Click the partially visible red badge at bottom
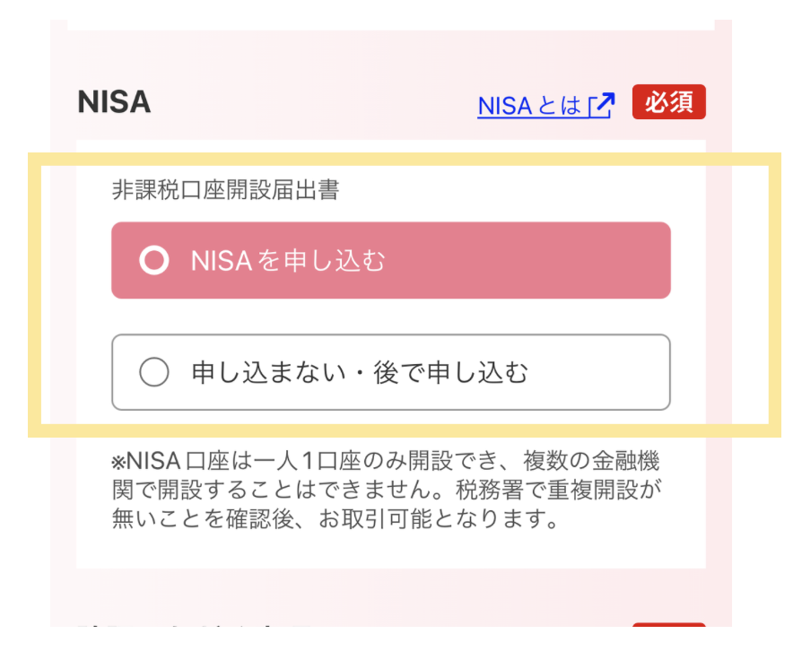This screenshot has width=802, height=660. (669, 625)
